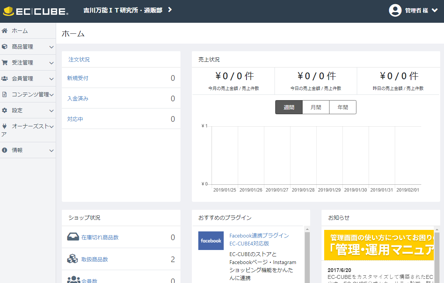Click the EC-CUBE logo
The image size is (444, 283).
(36, 11)
